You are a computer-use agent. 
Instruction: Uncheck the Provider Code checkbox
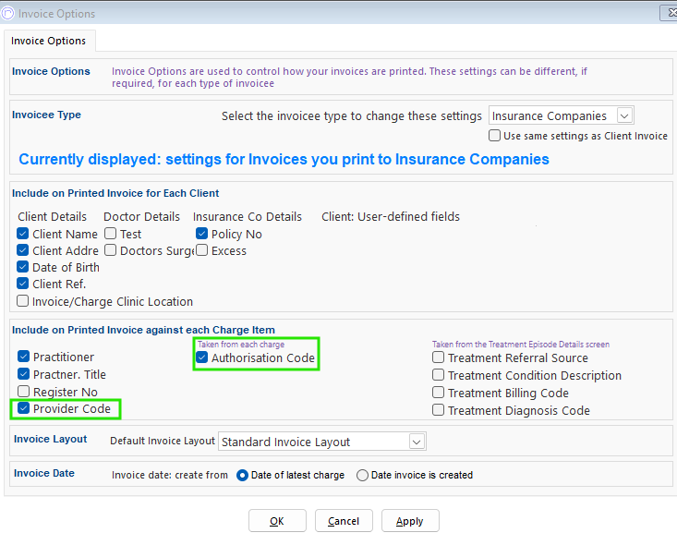[x=23, y=409]
